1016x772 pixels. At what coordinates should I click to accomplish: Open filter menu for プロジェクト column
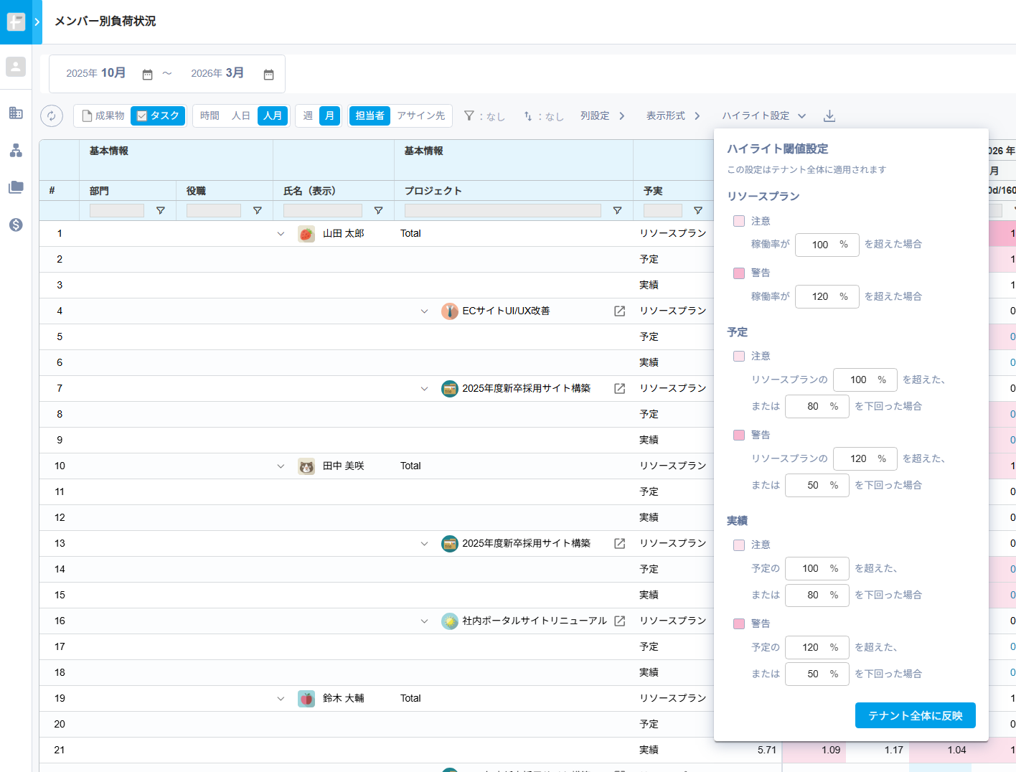617,211
